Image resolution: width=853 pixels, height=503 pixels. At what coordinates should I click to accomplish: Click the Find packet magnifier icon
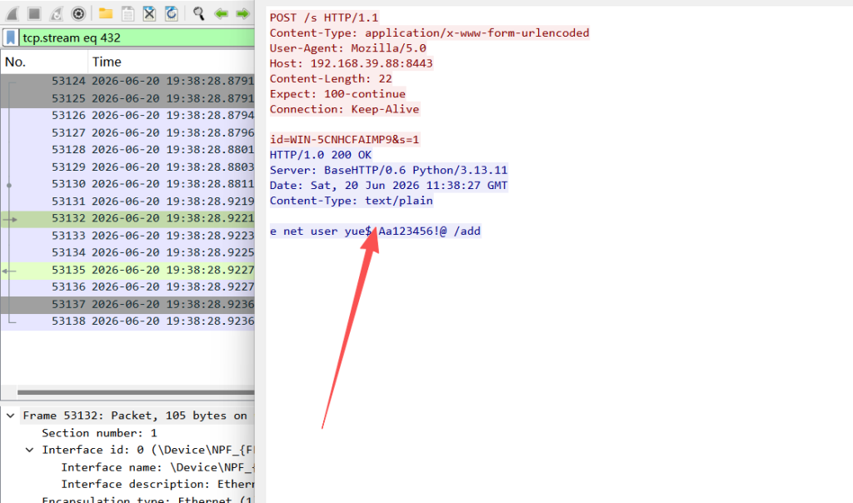point(198,13)
